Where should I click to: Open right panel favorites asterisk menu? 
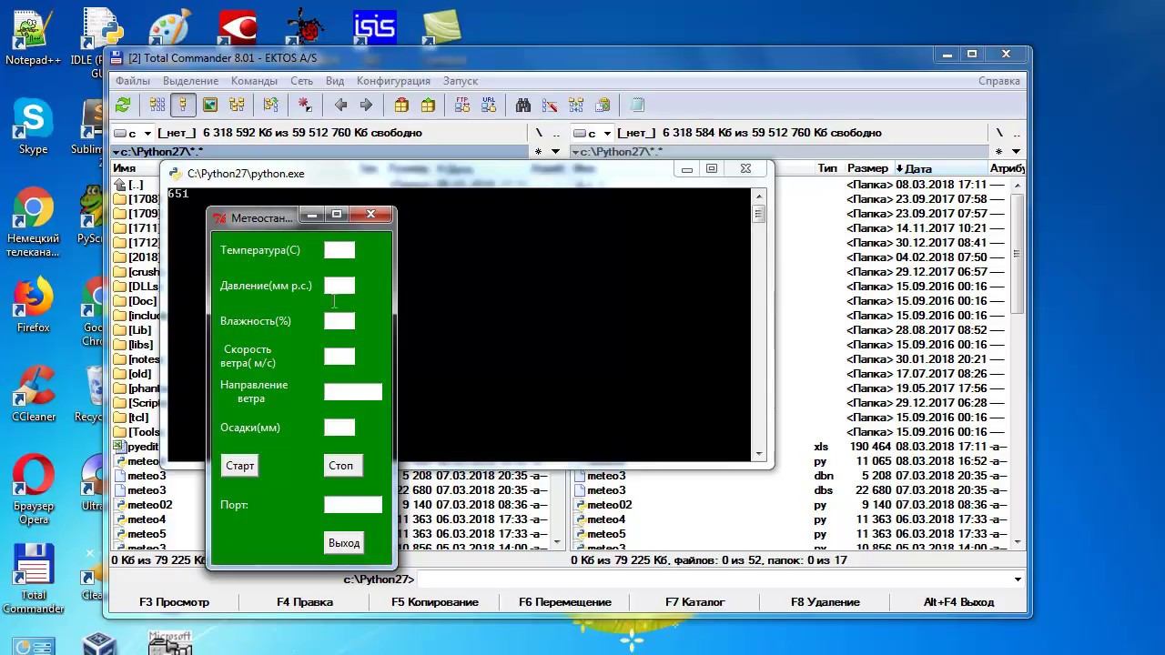click(998, 152)
